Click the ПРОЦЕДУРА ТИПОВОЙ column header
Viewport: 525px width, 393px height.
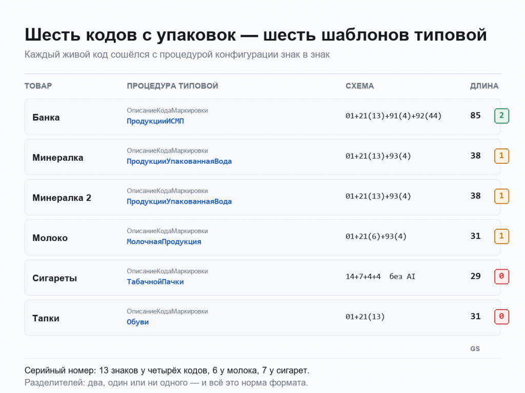tap(172, 86)
